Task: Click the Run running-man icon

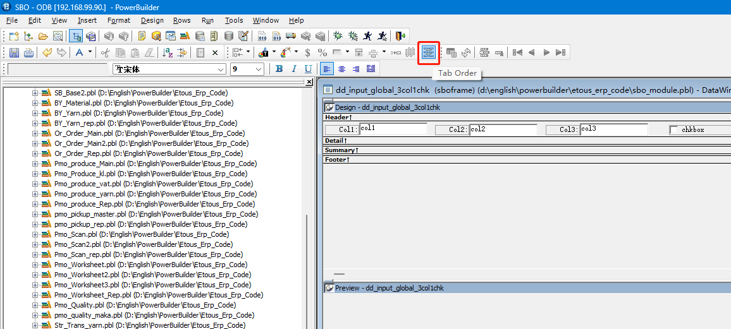Action: (x=368, y=36)
